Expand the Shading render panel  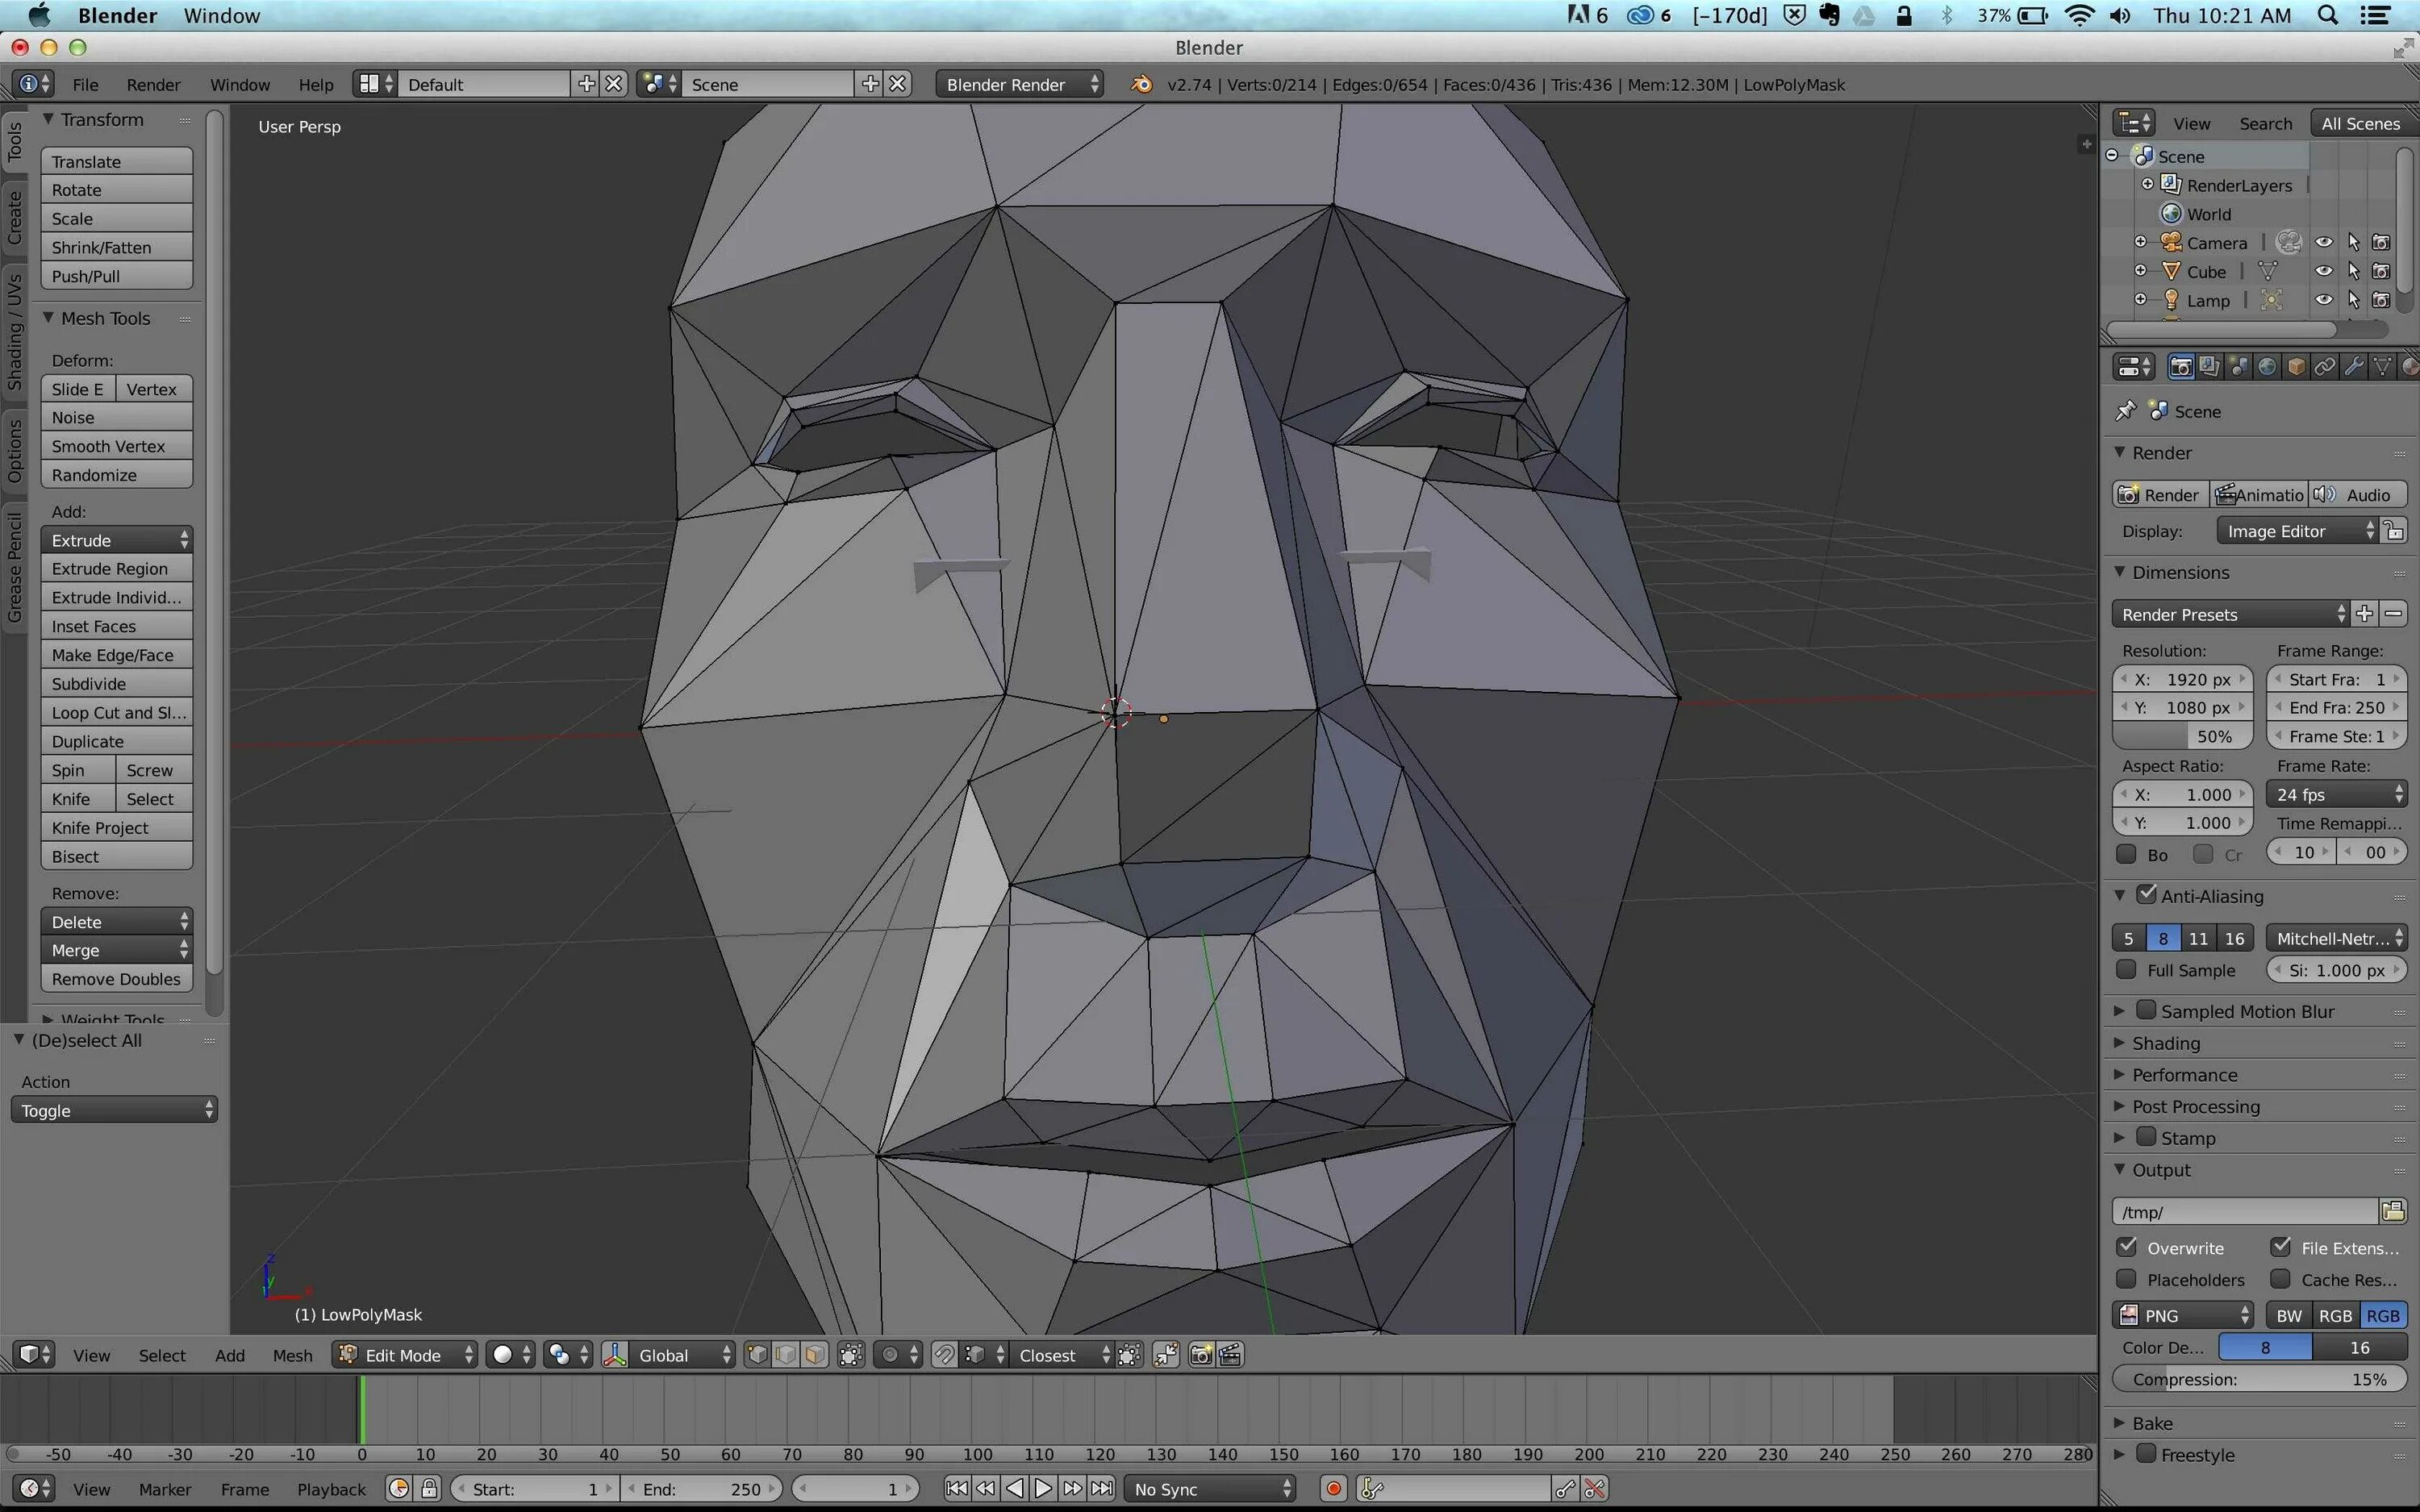[x=2165, y=1043]
